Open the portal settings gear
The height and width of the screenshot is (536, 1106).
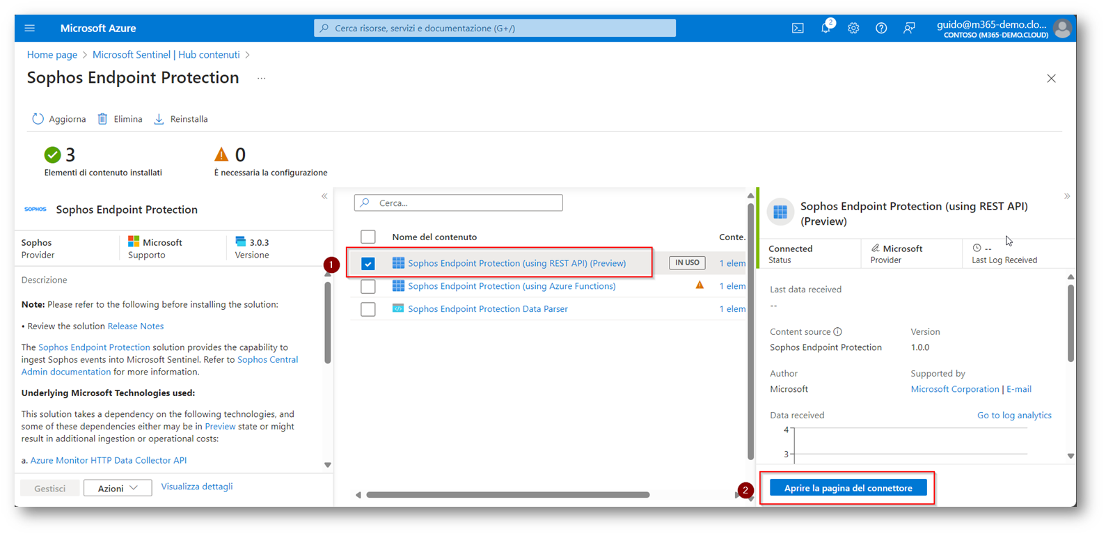pyautogui.click(x=853, y=29)
